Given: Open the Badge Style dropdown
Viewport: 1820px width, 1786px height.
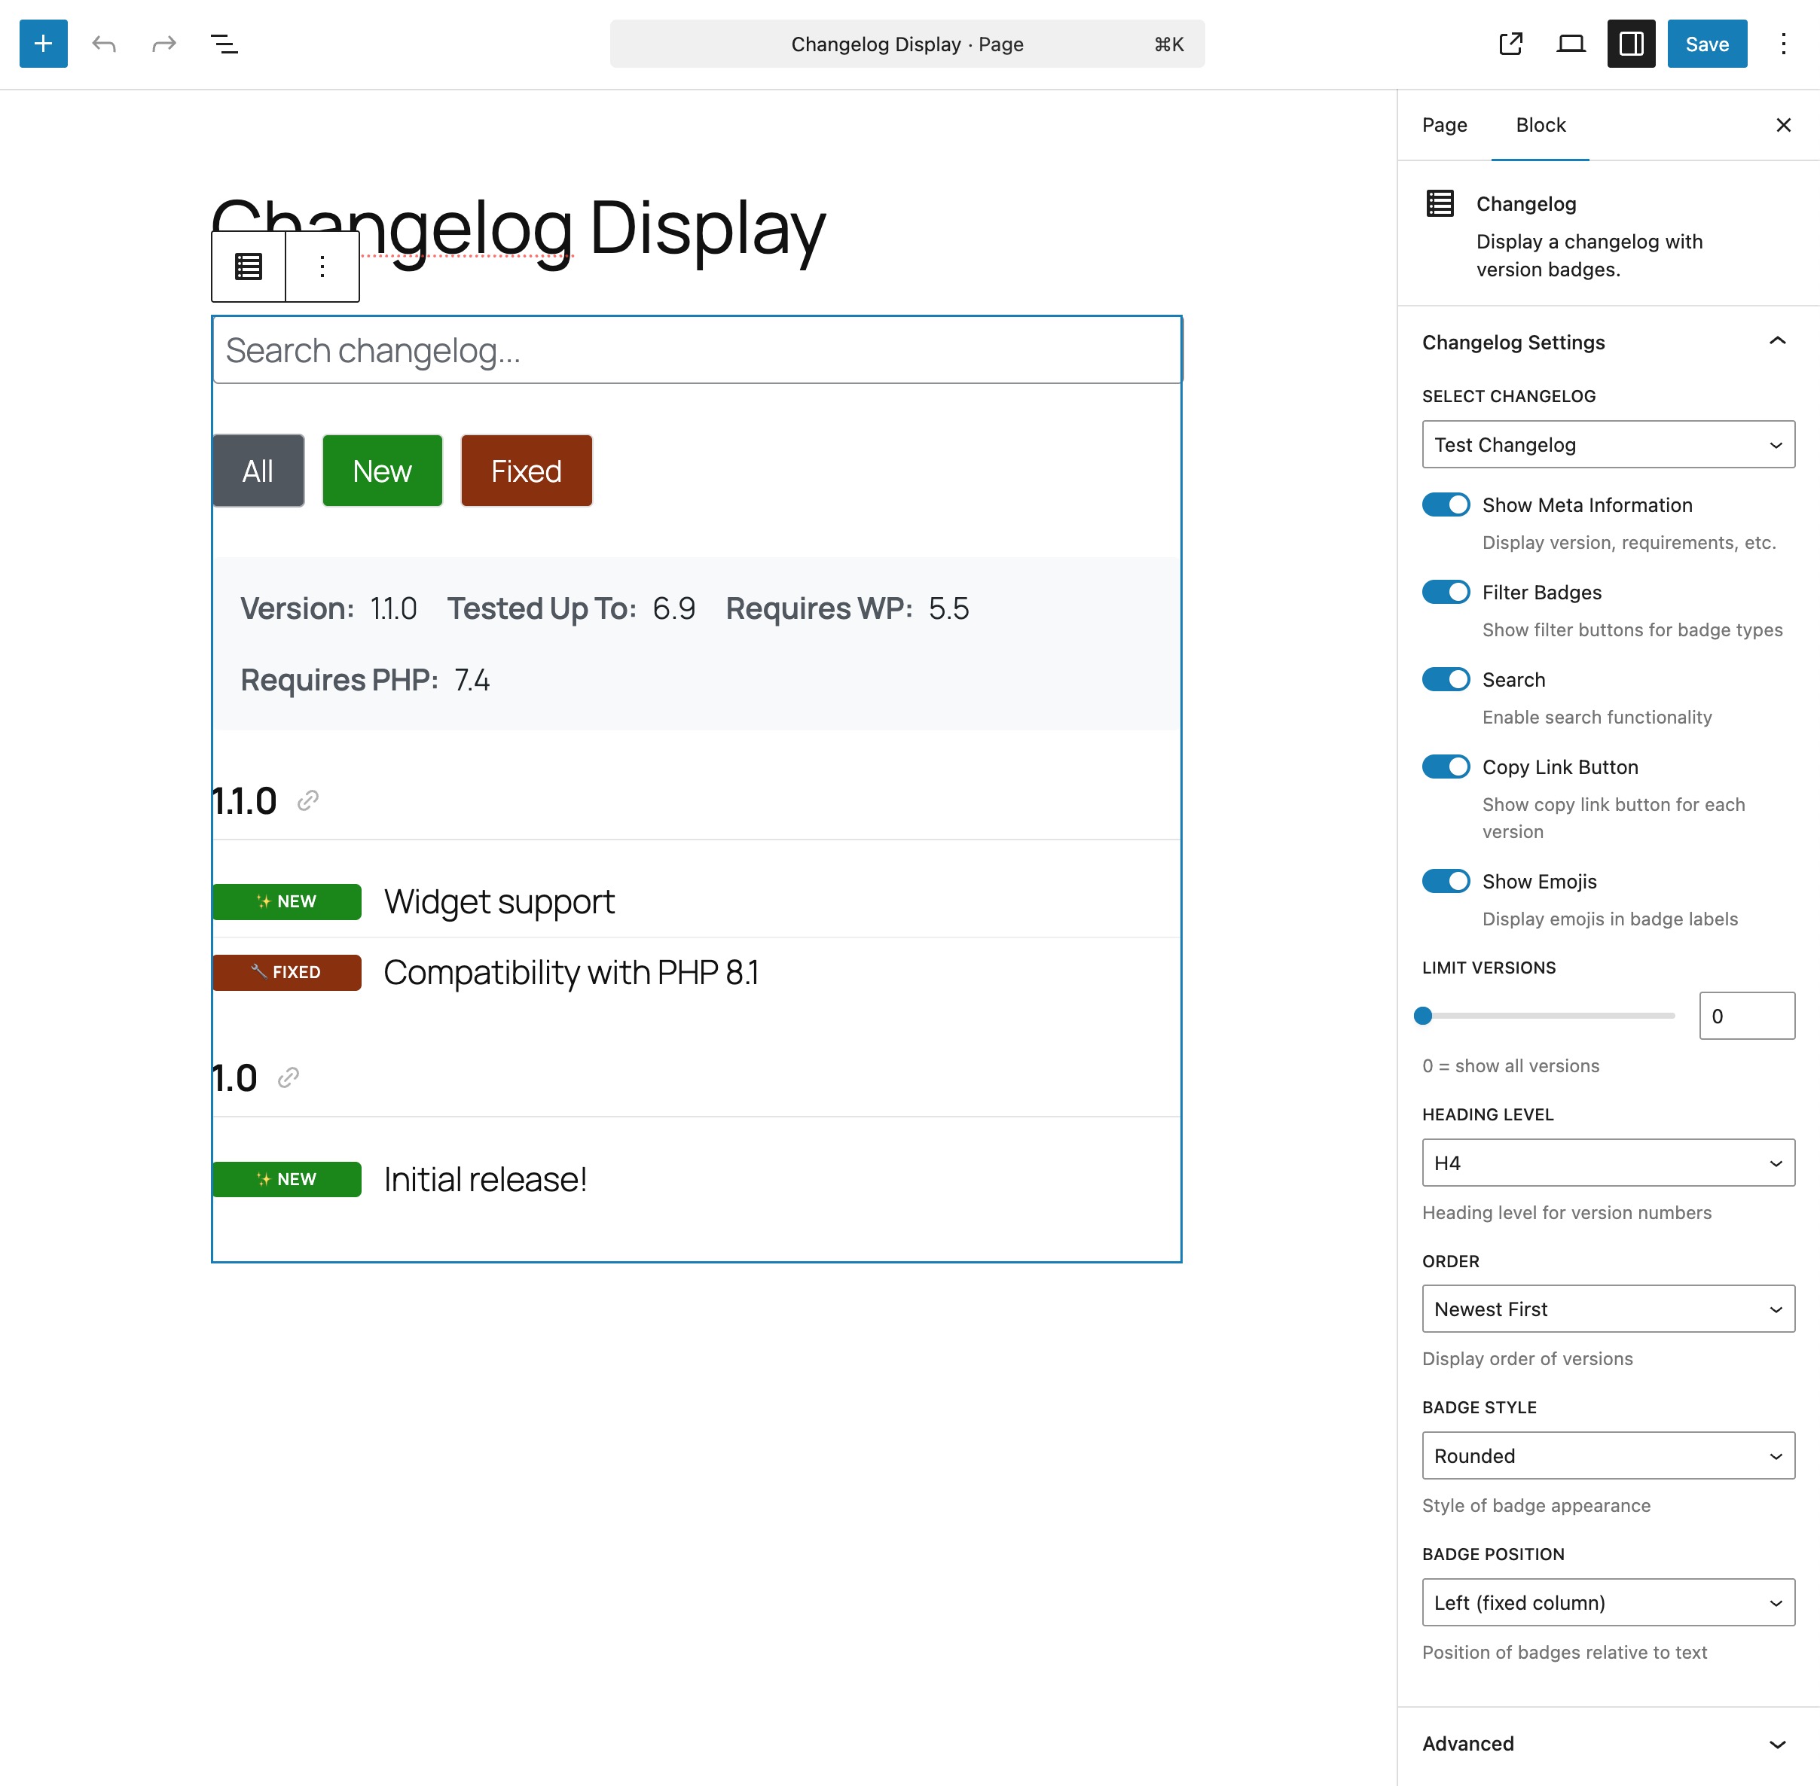Looking at the screenshot, I should click(1607, 1455).
